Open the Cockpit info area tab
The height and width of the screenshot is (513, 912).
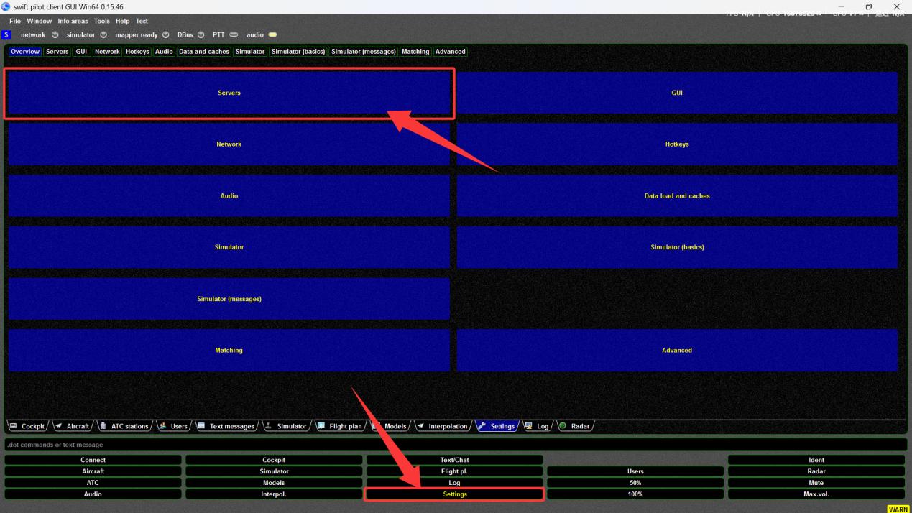click(27, 426)
